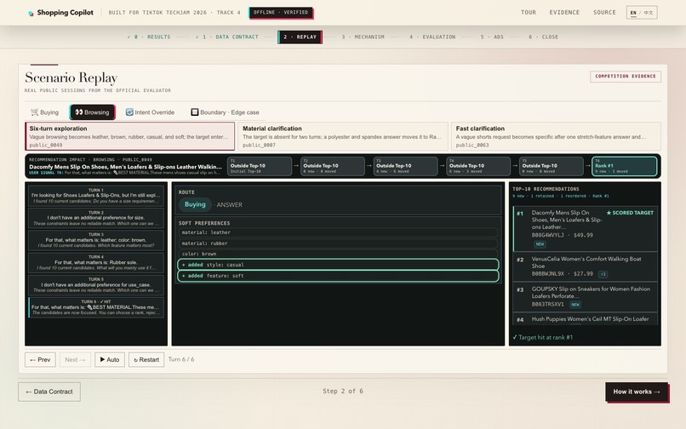Open #3 GOUPSKY Slip on Sneakers item
686x429 pixels.
(x=585, y=296)
